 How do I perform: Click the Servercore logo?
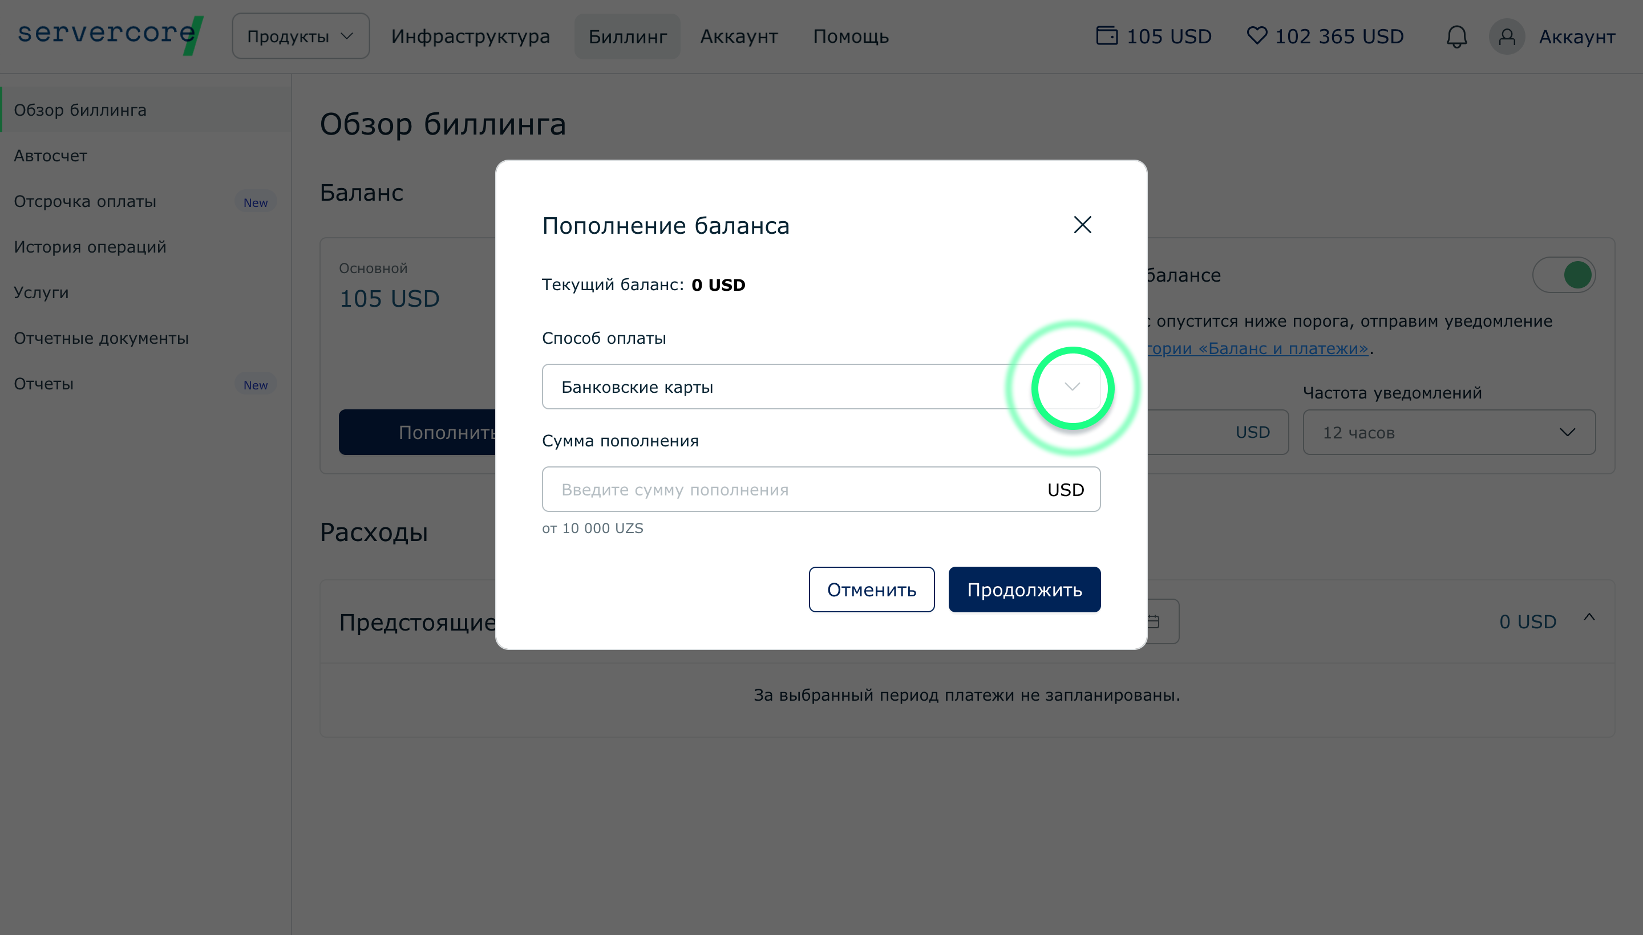(111, 35)
